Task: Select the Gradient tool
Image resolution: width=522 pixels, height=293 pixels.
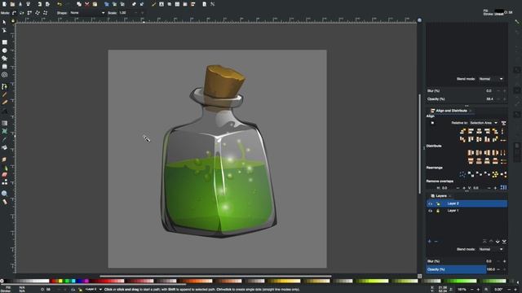Action: (x=4, y=123)
